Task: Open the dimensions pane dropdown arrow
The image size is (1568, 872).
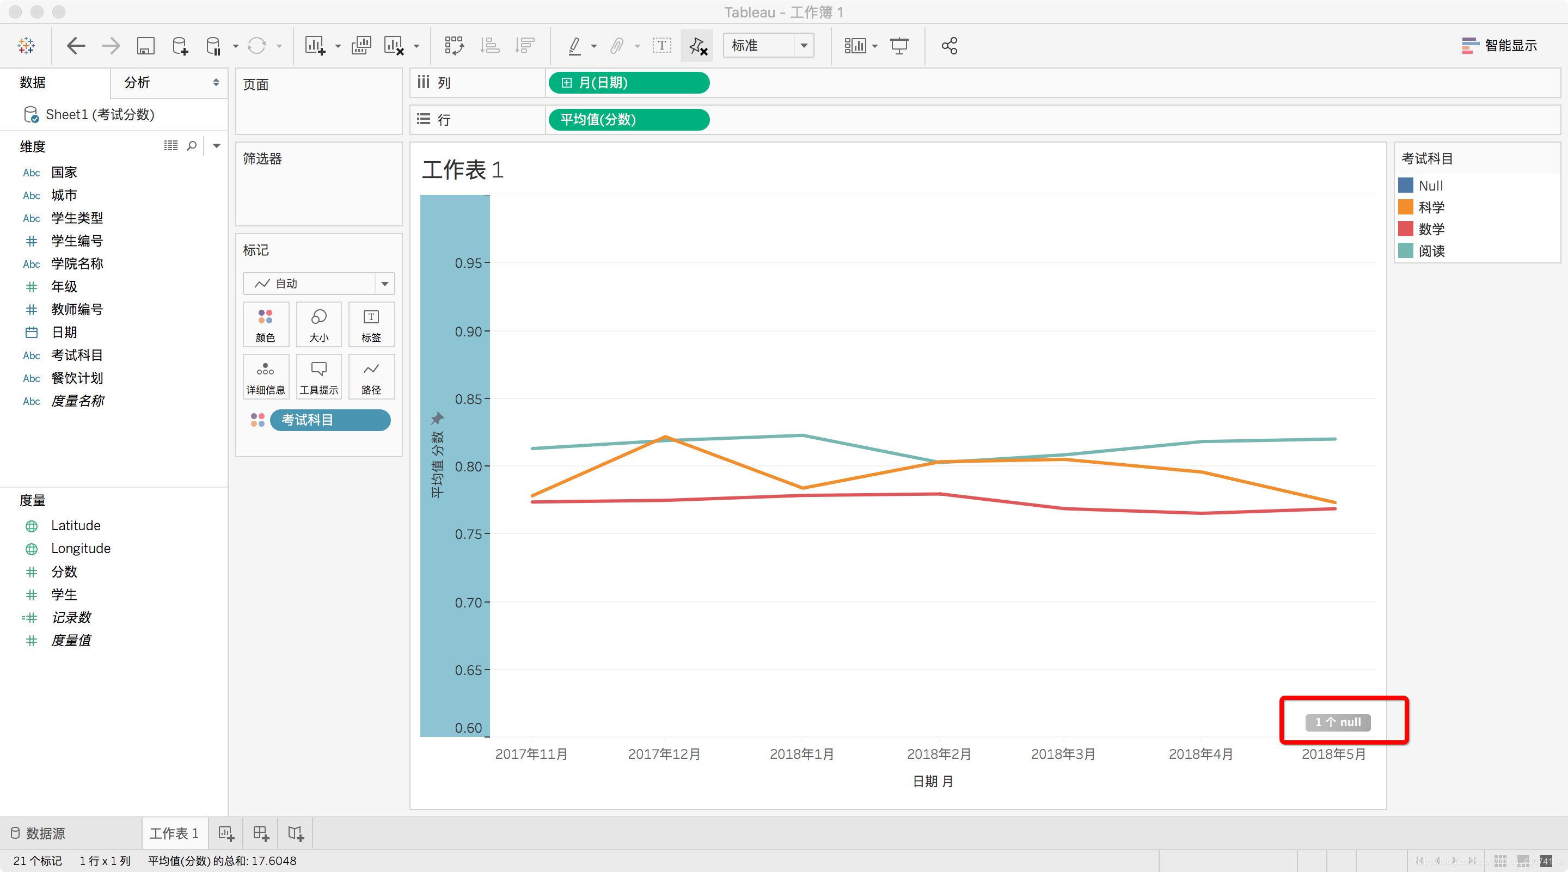Action: (x=216, y=145)
